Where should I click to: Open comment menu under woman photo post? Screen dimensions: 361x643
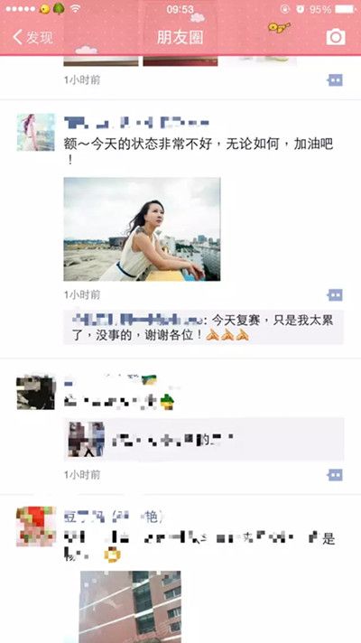click(335, 294)
